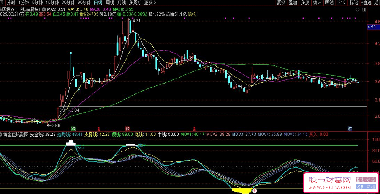
Task: Click the green 跌 marker on time axis
Action: [73, 128]
